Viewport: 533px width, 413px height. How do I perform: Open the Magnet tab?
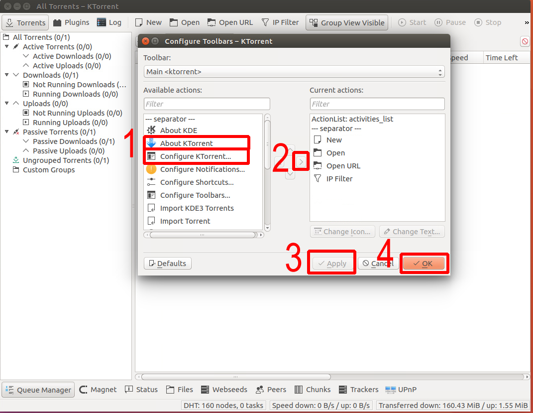(98, 390)
